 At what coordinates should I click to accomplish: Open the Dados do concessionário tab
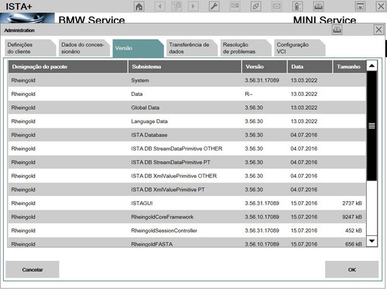click(84, 48)
